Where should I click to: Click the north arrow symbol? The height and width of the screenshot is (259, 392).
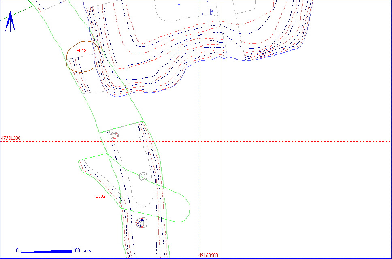(x=10, y=21)
